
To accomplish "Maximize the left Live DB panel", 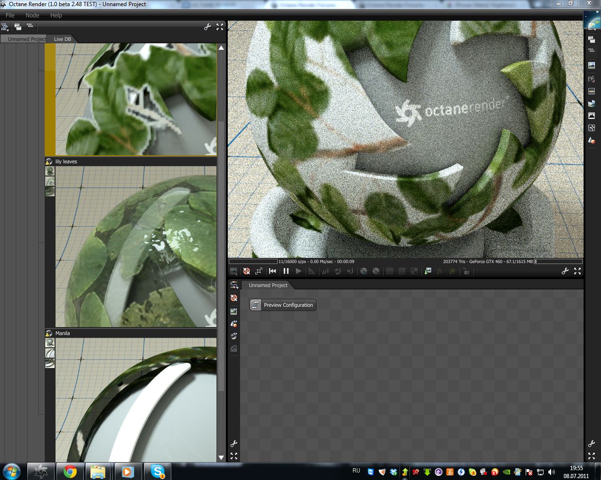I will (220, 27).
